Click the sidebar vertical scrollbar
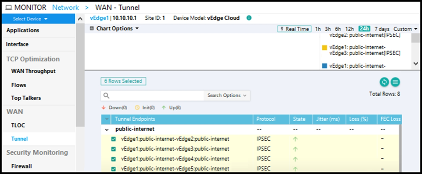The width and height of the screenshot is (422, 174). [80, 75]
